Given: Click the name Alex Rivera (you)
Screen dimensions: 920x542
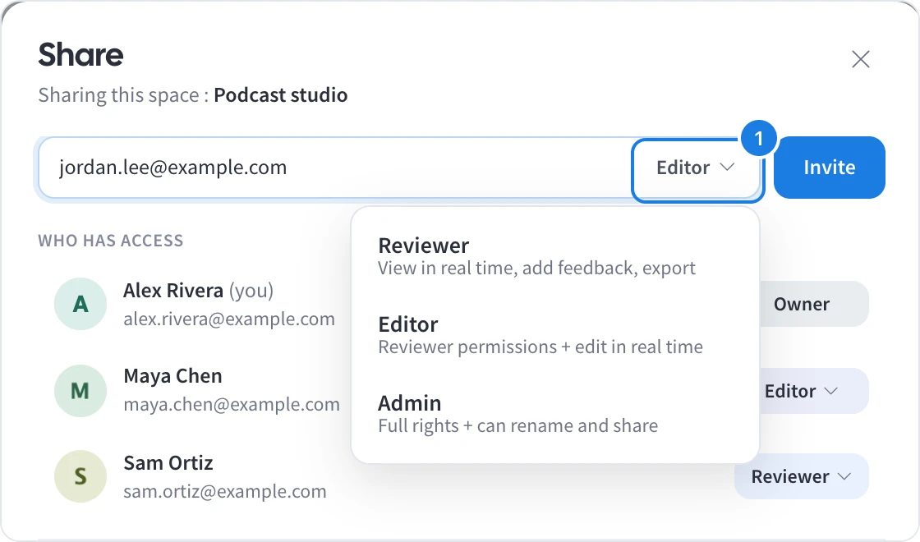Looking at the screenshot, I should pyautogui.click(x=198, y=291).
